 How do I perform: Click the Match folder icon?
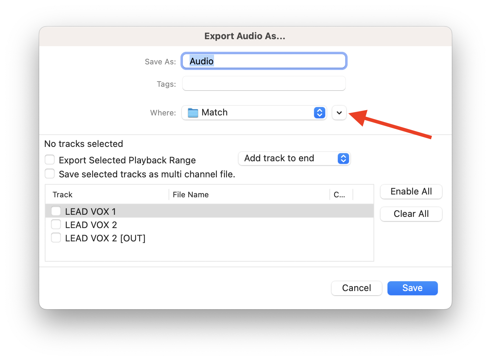[193, 113]
